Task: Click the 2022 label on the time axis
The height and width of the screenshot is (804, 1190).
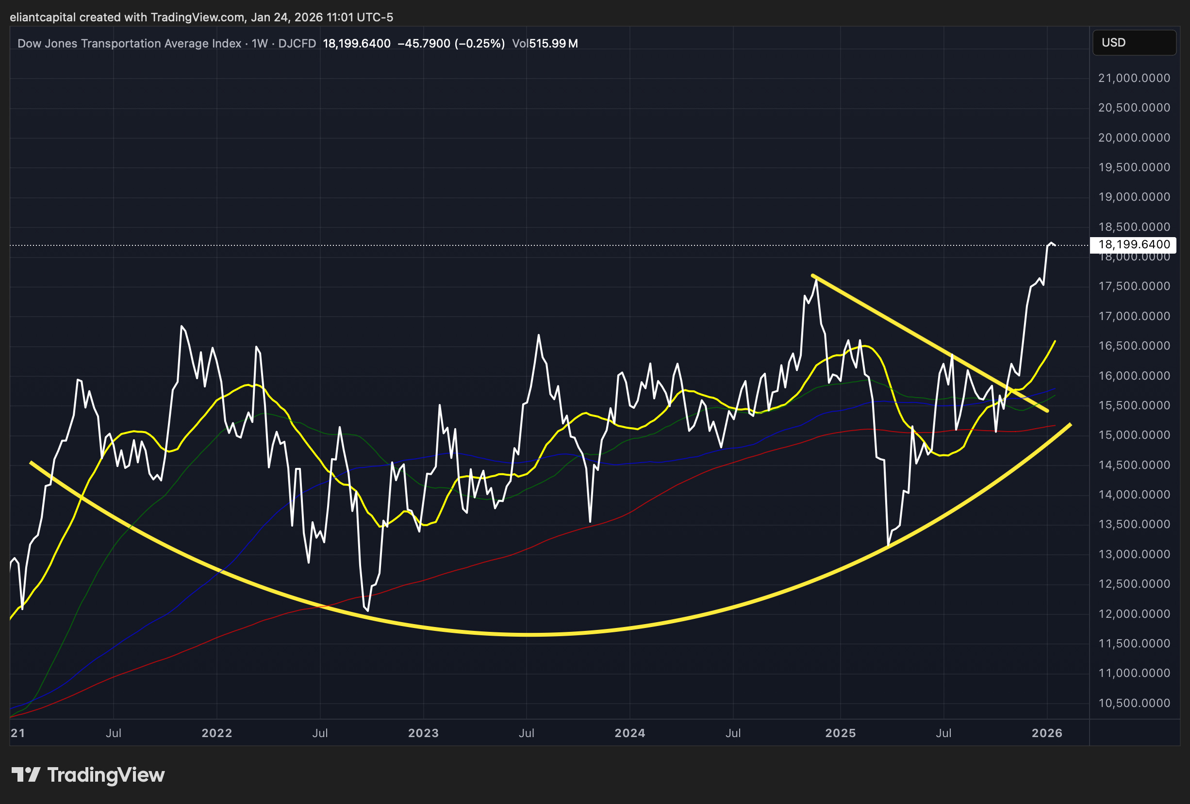Action: click(x=216, y=733)
